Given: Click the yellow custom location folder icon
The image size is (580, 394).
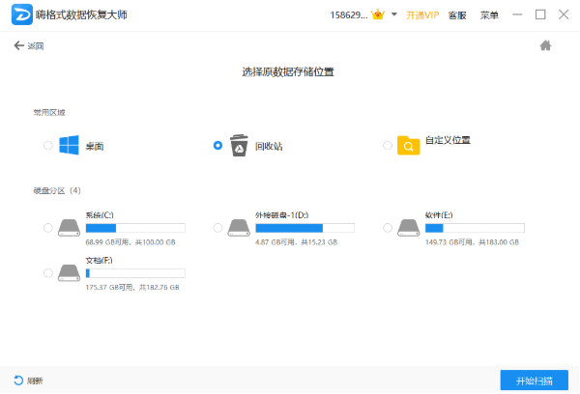Looking at the screenshot, I should [408, 145].
